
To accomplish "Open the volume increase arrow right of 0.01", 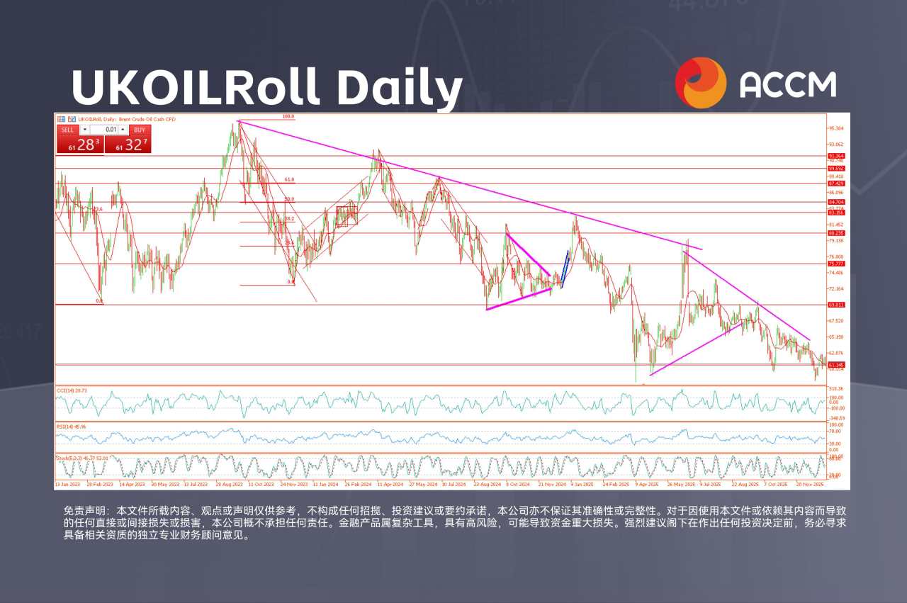I will pos(123,130).
